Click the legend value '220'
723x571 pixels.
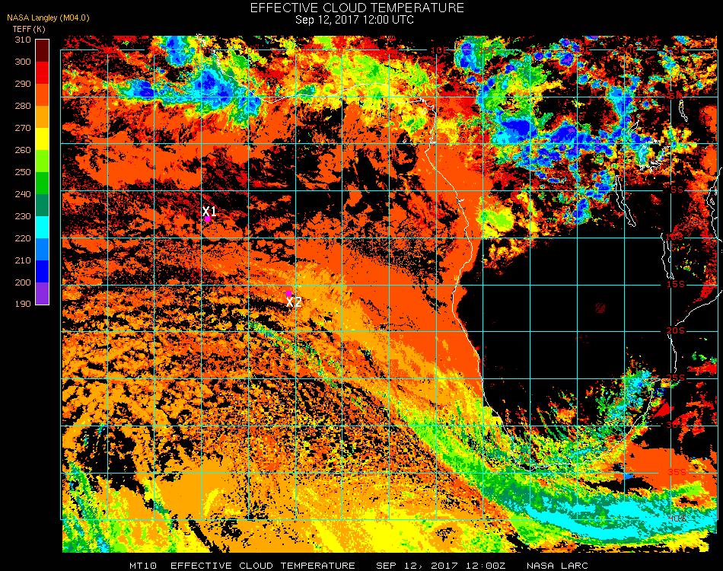pos(23,238)
